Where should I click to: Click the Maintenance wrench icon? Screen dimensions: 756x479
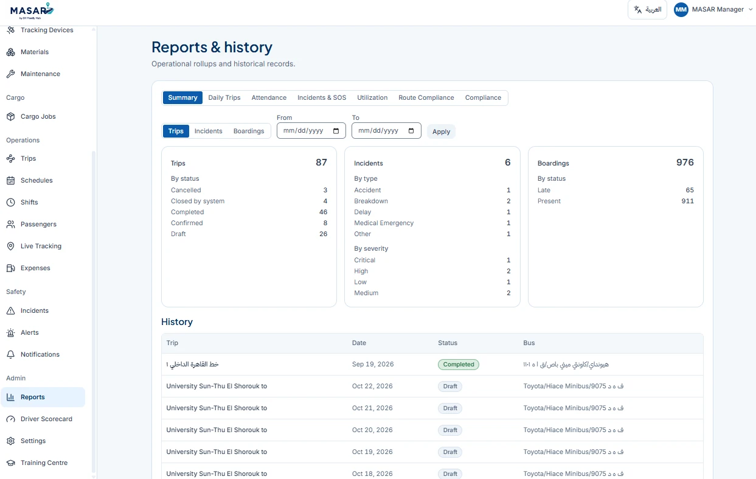10,74
